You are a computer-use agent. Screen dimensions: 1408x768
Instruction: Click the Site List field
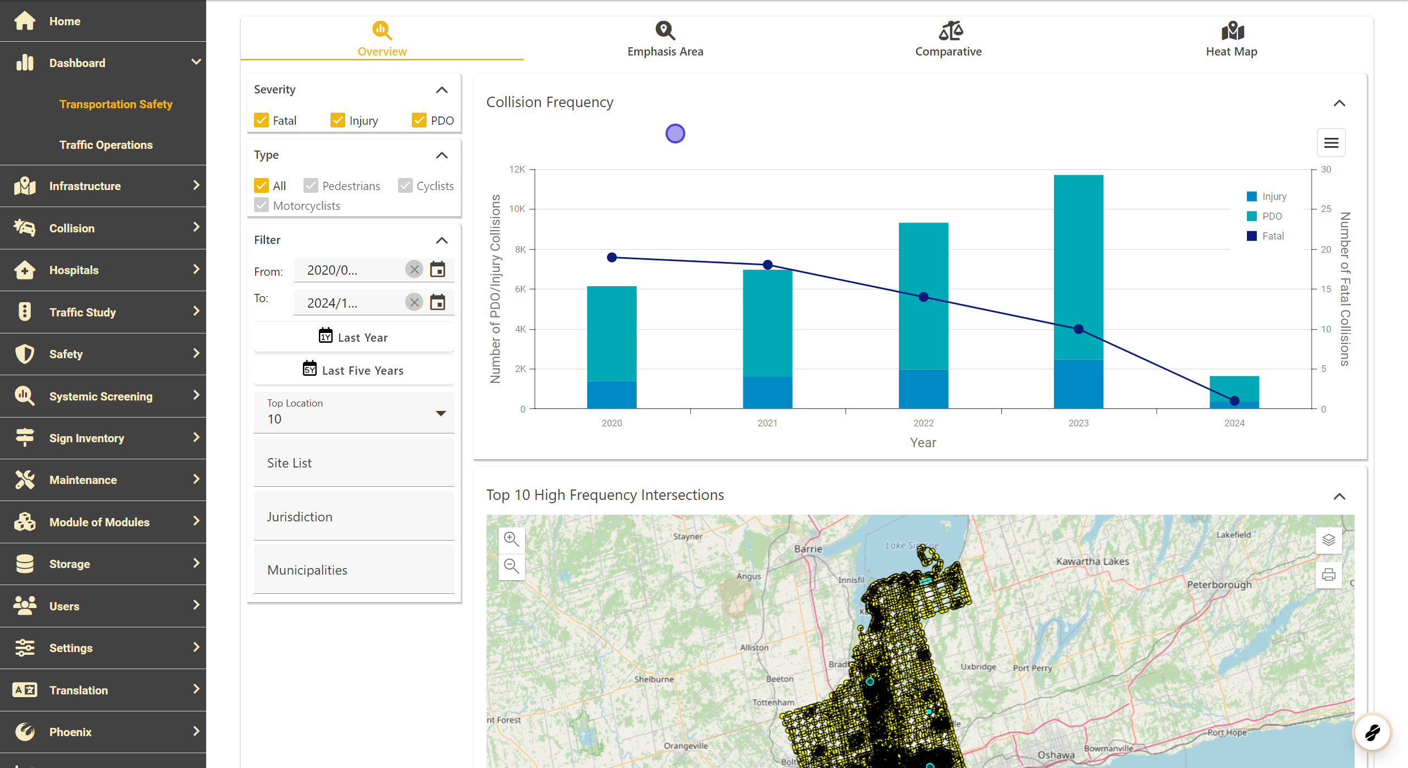pyautogui.click(x=354, y=463)
